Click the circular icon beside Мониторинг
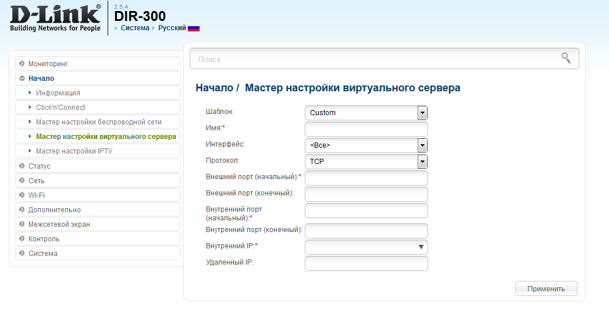The width and height of the screenshot is (609, 328). click(22, 63)
